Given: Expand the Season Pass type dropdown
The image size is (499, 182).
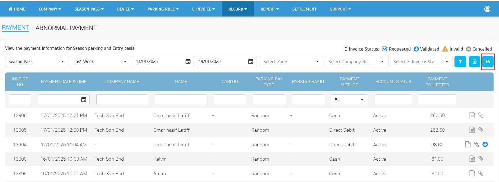Looking at the screenshot, I should click(x=37, y=62).
